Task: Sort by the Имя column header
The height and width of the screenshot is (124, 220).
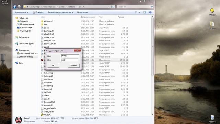Action: tap(43, 17)
